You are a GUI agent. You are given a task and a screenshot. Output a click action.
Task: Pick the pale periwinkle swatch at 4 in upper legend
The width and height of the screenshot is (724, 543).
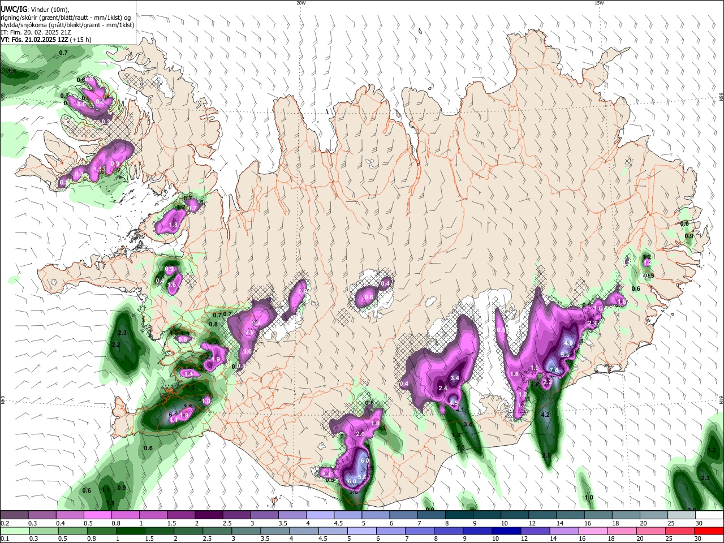[320, 515]
